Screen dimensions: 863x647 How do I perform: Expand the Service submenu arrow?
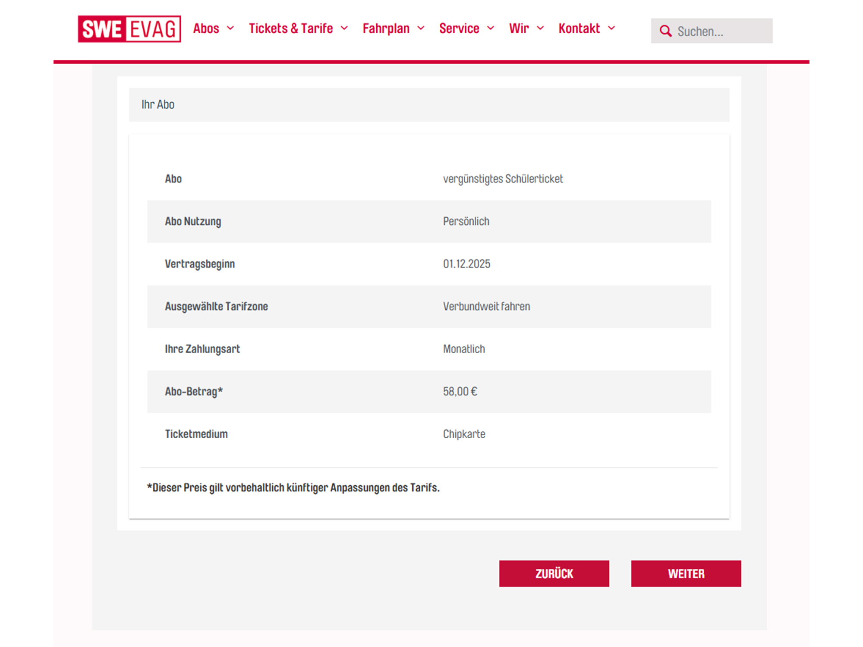coord(491,28)
